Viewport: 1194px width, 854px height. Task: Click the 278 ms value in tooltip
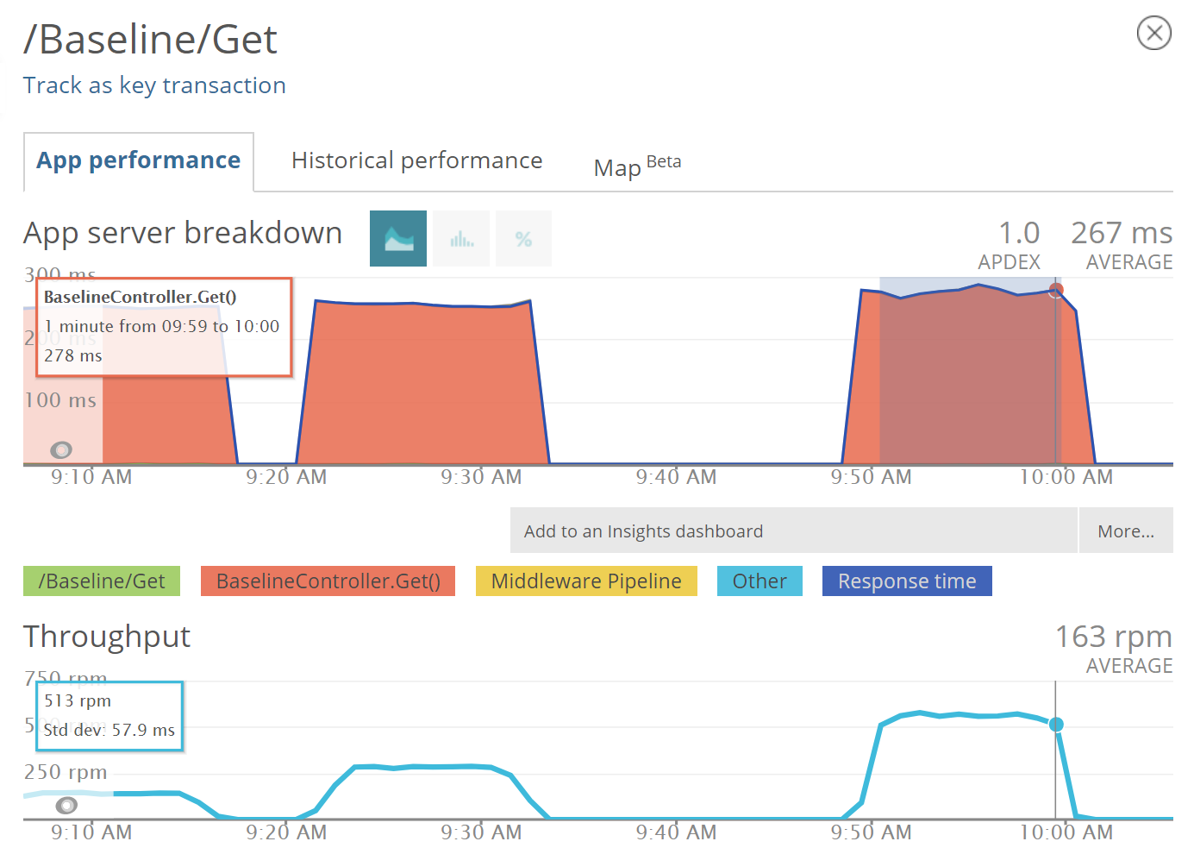coord(73,355)
